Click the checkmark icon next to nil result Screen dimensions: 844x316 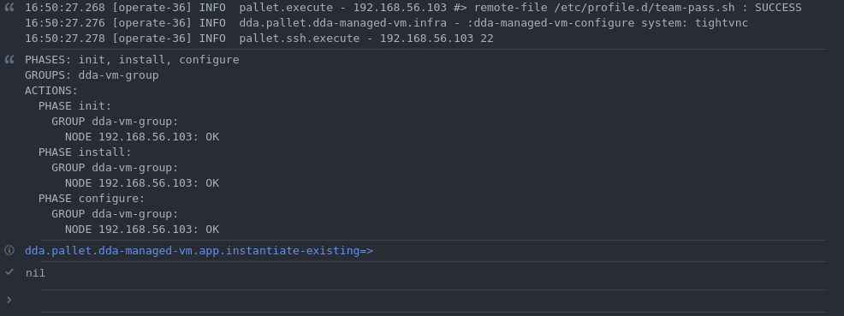[9, 272]
